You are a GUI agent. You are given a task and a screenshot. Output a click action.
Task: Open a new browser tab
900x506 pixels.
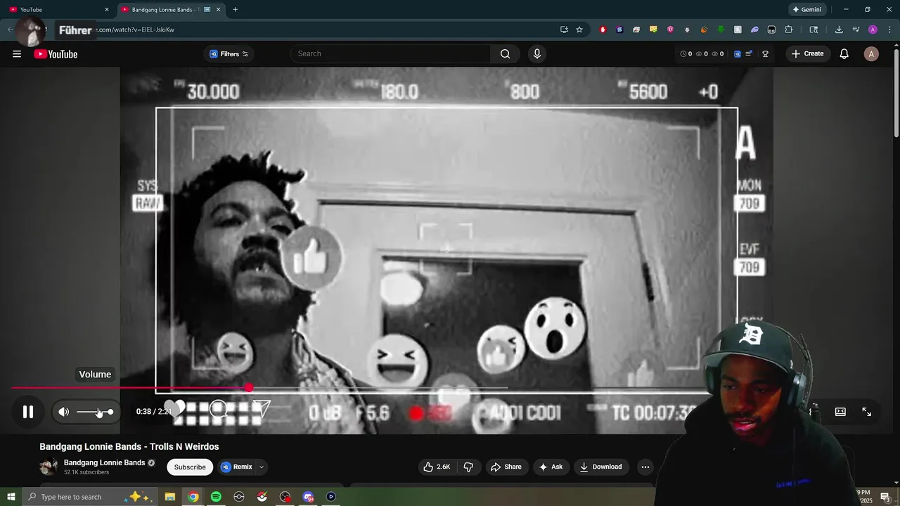click(235, 9)
